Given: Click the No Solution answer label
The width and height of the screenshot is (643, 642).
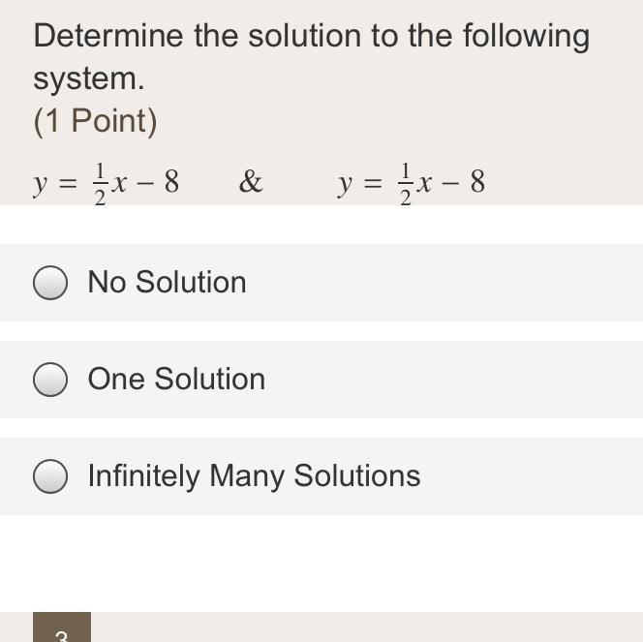Looking at the screenshot, I should pyautogui.click(x=167, y=283).
